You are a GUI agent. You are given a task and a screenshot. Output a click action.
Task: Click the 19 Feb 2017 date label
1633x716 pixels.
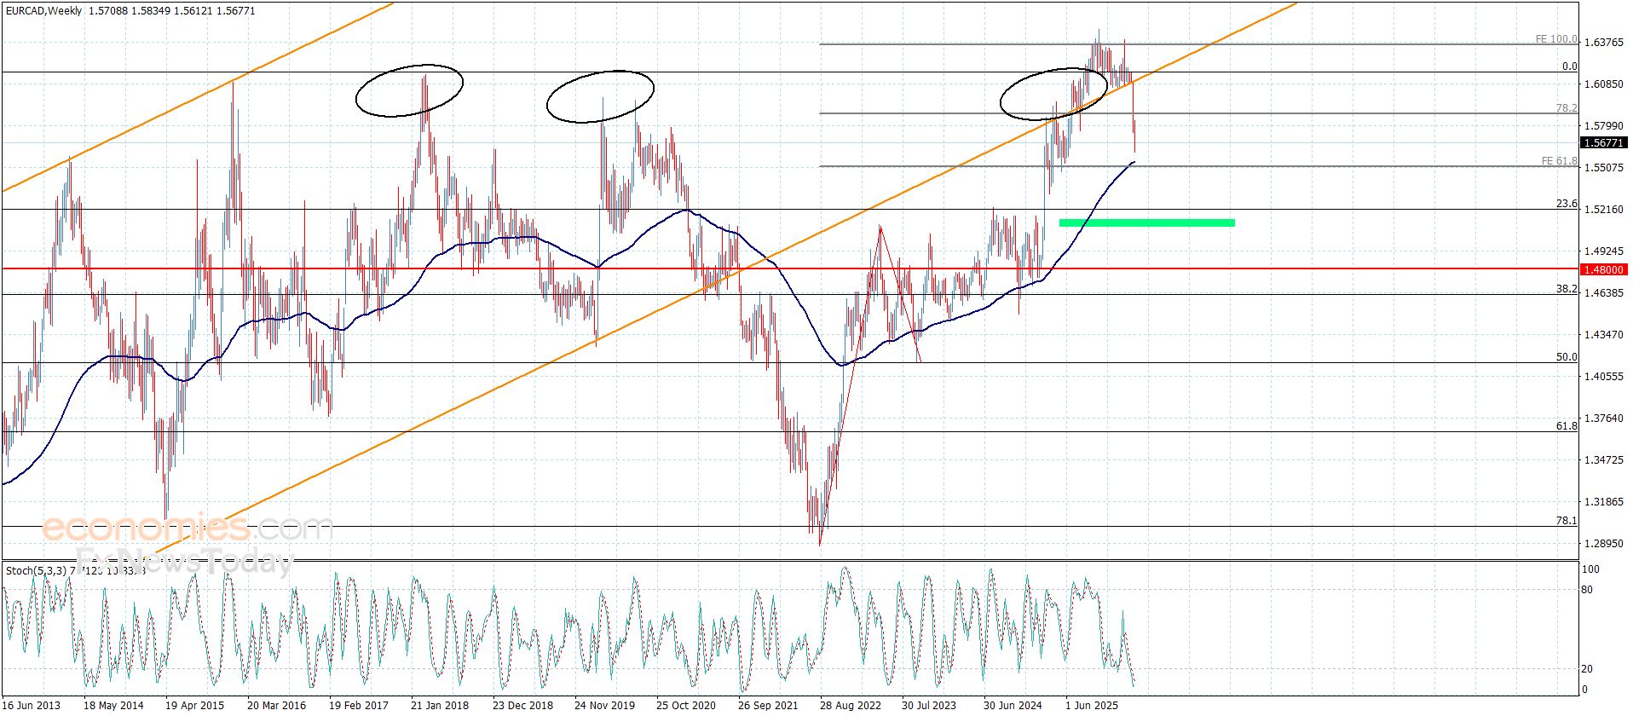point(359,706)
